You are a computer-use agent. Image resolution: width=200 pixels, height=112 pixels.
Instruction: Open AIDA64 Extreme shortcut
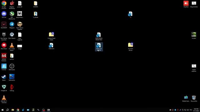[x=4, y=57]
